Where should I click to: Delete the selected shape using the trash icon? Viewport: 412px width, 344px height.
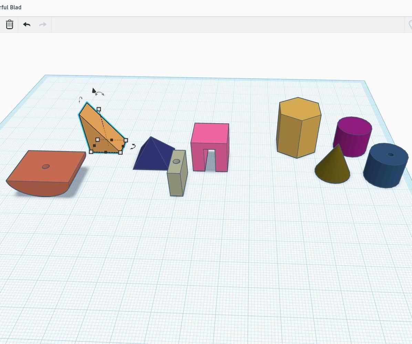click(9, 24)
